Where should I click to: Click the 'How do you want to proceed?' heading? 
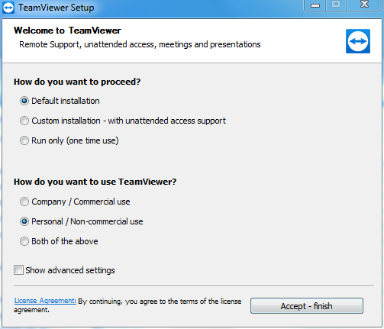(x=77, y=82)
